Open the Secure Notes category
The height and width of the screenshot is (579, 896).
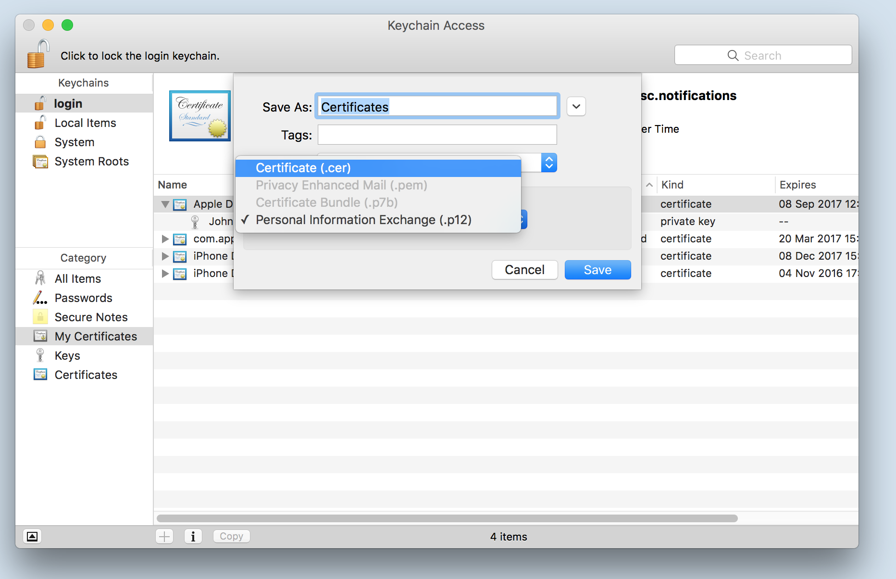point(91,317)
